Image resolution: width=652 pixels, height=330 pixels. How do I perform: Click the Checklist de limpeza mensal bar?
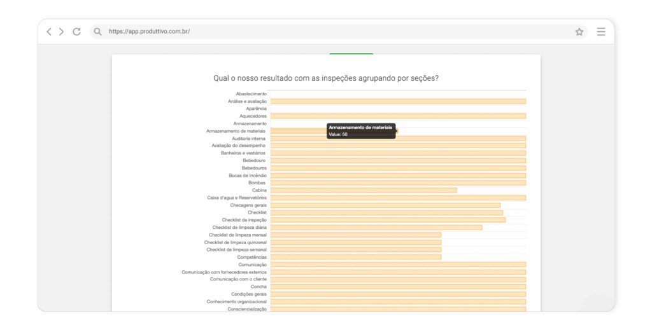tap(355, 235)
